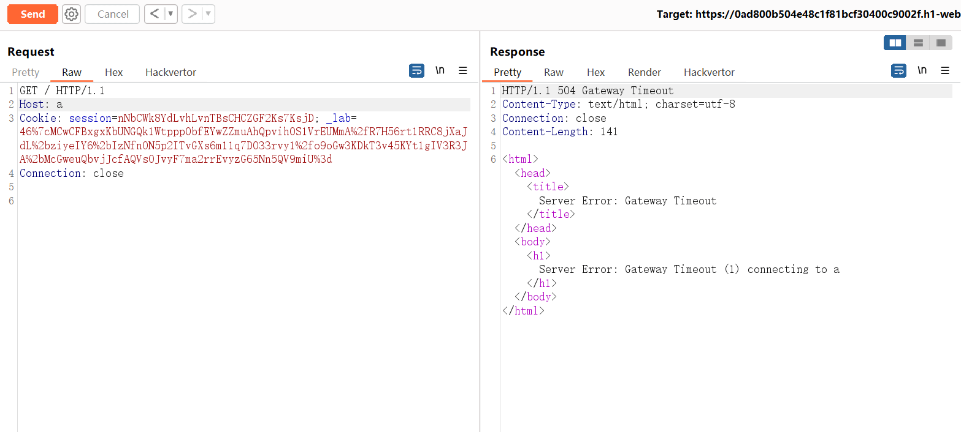Open the Response panel hamburger menu
Viewport: 961px width, 432px height.
point(945,70)
